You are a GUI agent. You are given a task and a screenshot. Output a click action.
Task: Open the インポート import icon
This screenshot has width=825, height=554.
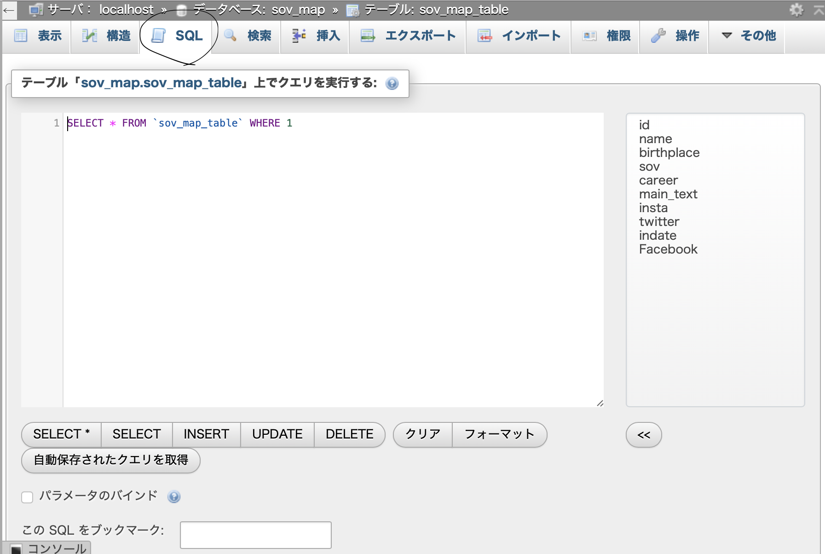pyautogui.click(x=484, y=36)
